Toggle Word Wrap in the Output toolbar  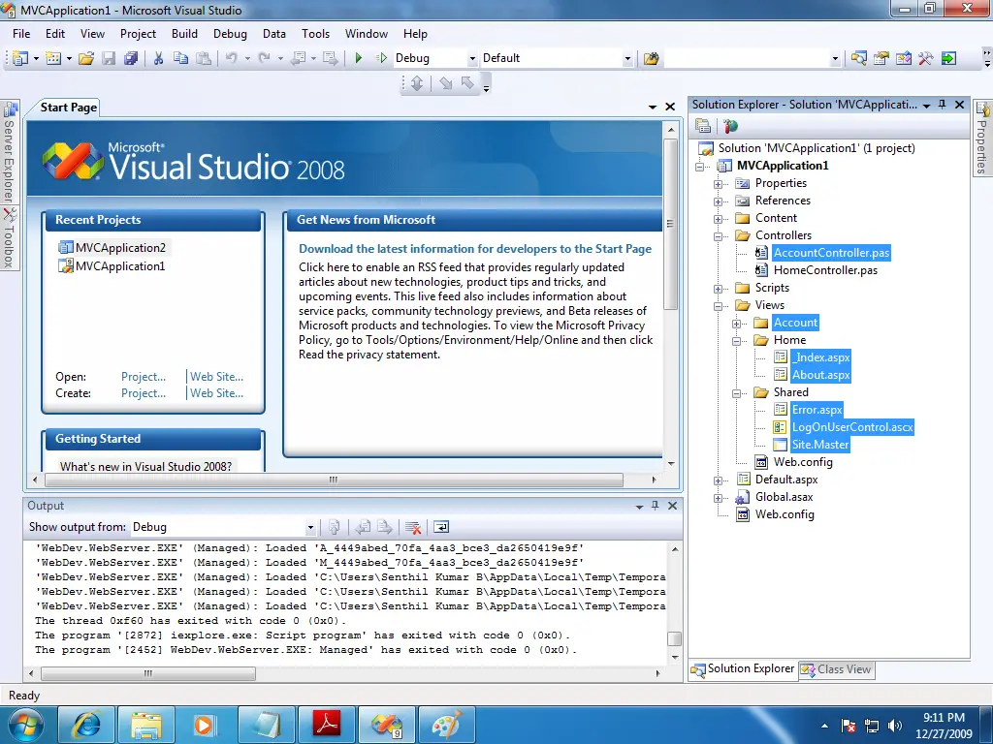[x=441, y=527]
